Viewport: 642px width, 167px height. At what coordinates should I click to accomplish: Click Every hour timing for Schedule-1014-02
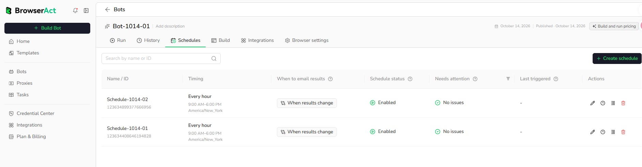[x=200, y=97]
